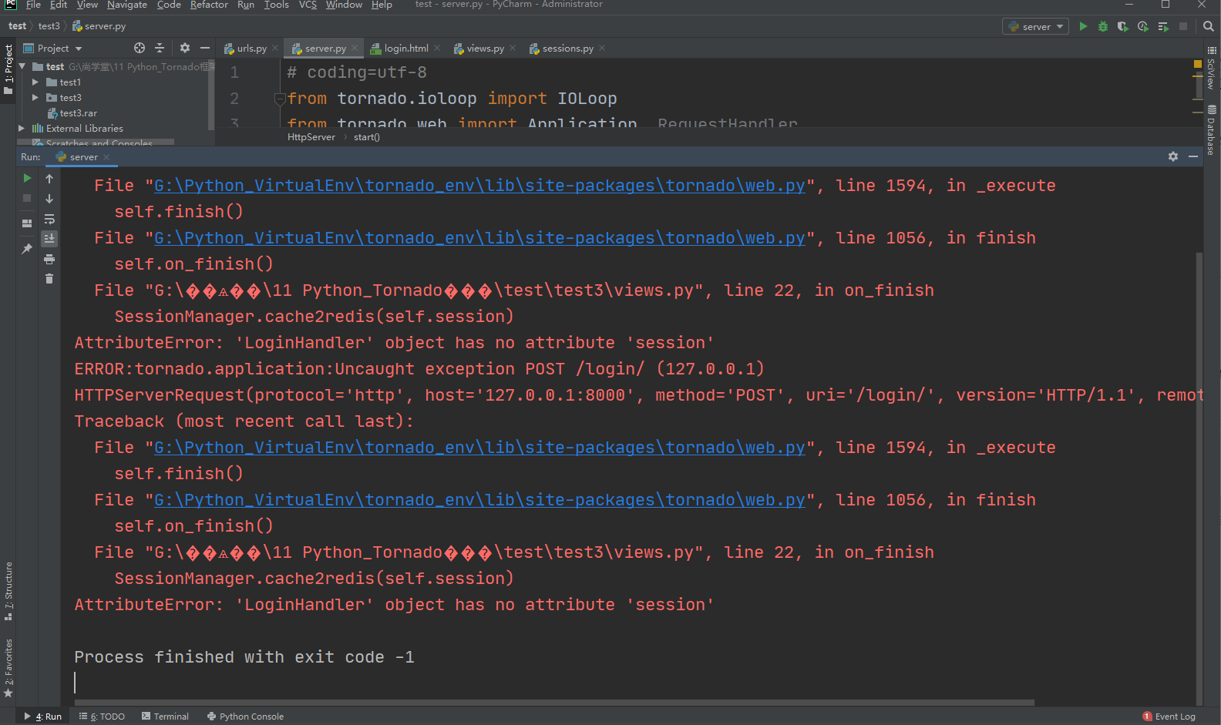
Task: Collapse the test root folder
Action: (x=23, y=66)
